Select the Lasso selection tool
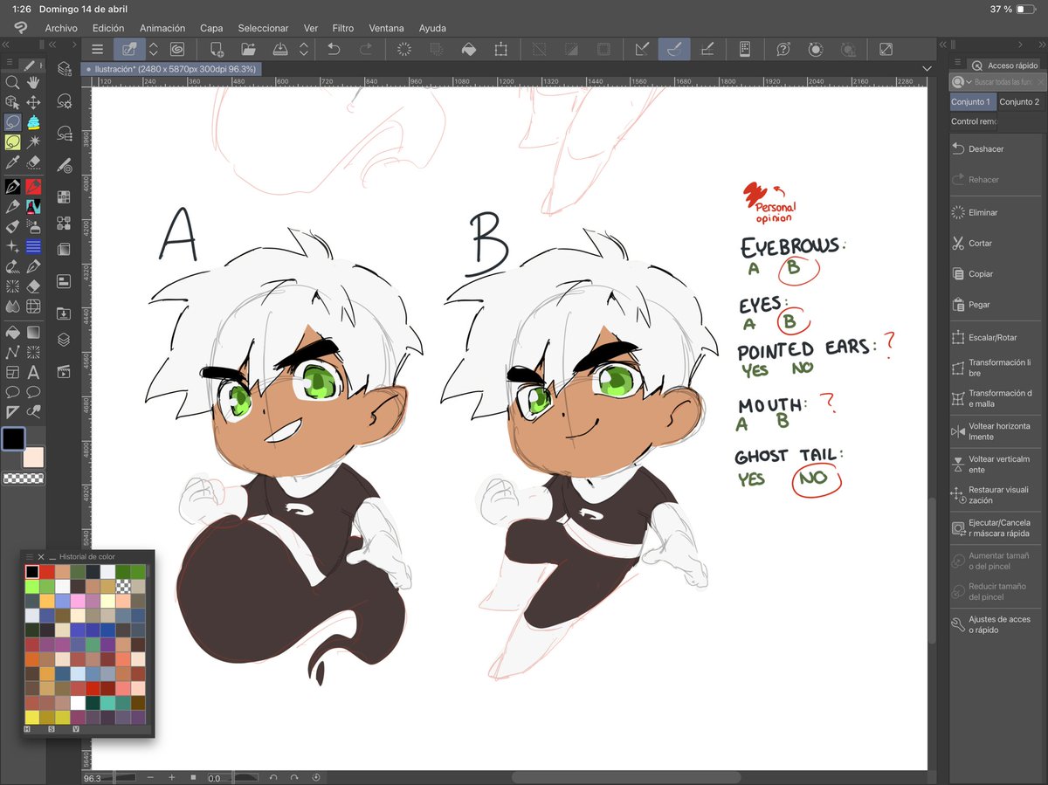This screenshot has height=785, width=1048. [x=12, y=122]
